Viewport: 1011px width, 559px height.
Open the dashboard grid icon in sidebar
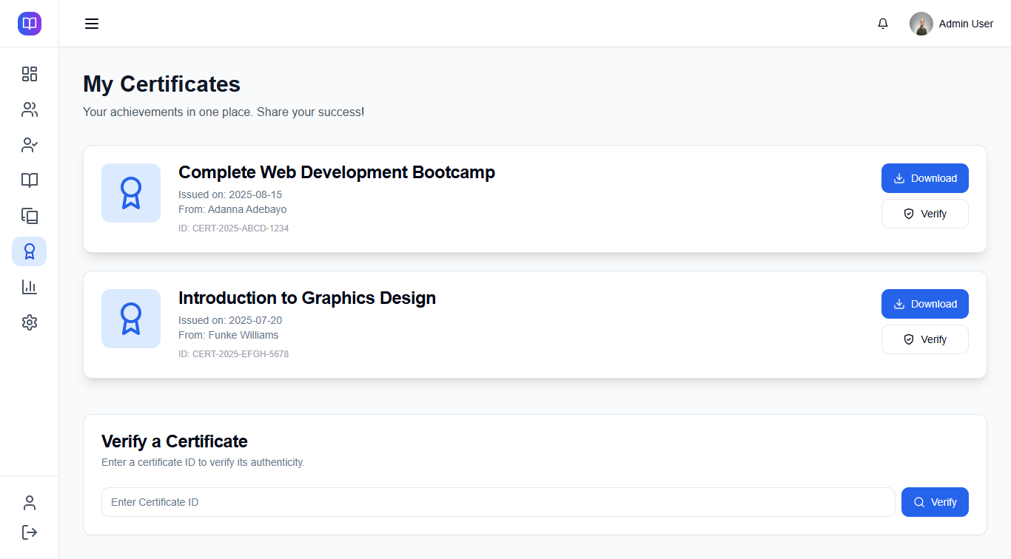tap(30, 74)
